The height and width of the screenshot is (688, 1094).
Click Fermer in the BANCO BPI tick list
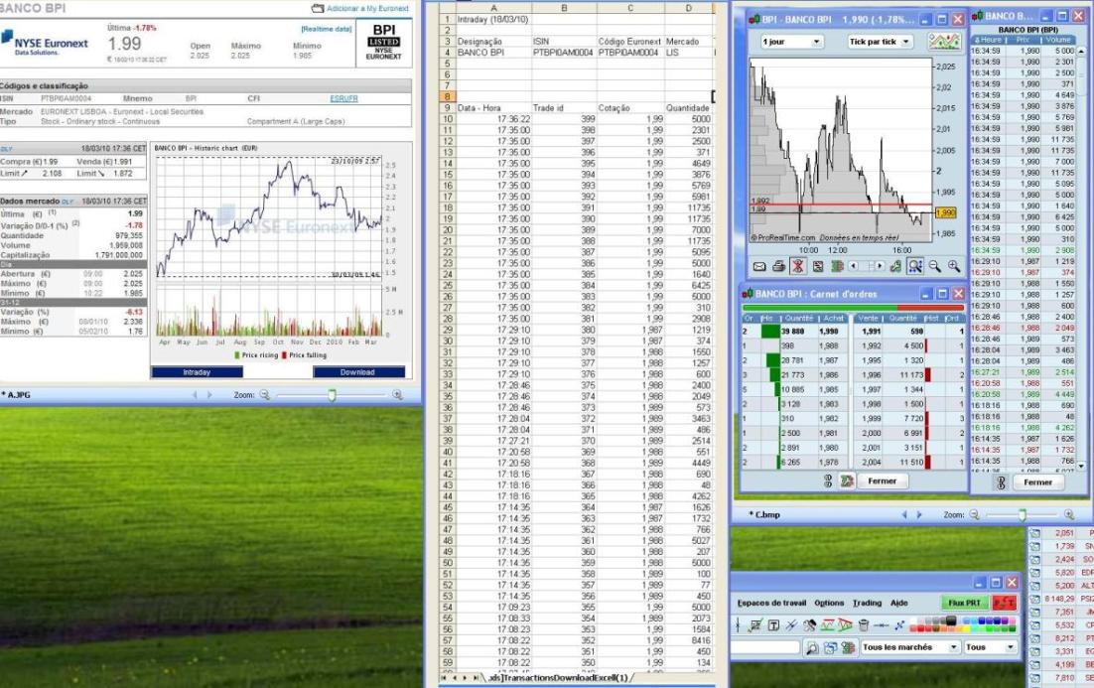coord(1037,482)
